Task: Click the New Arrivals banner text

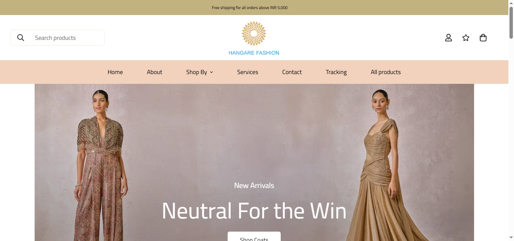Action: (254, 185)
